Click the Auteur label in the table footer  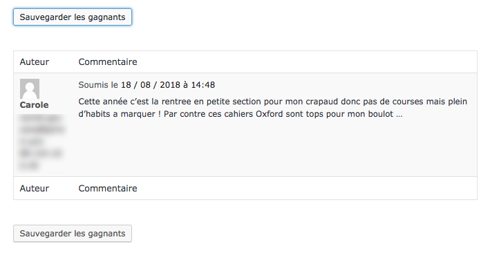pyautogui.click(x=35, y=188)
